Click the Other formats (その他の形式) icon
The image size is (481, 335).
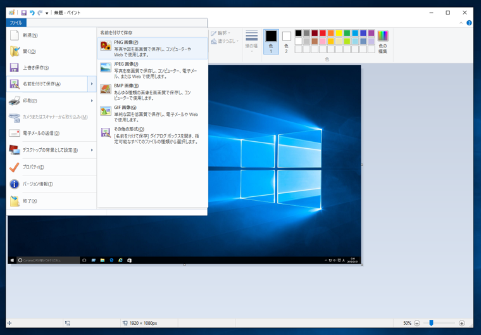pos(106,132)
